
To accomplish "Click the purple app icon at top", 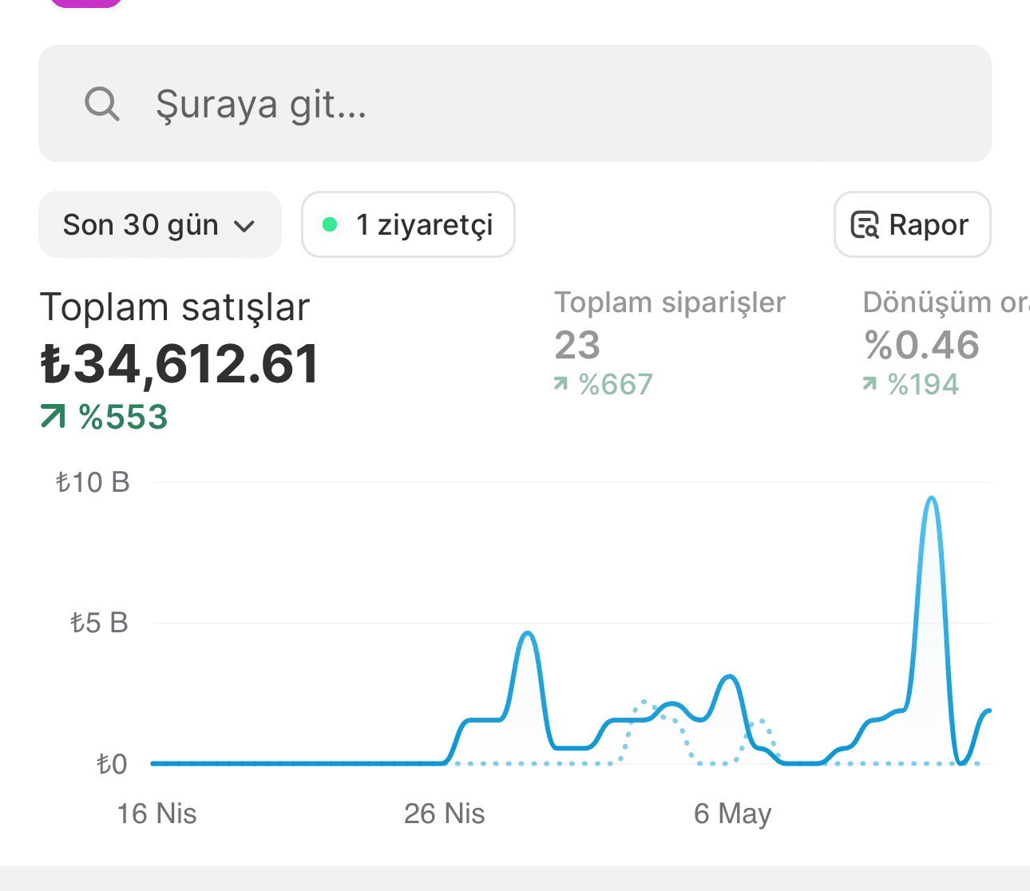I will point(86,3).
